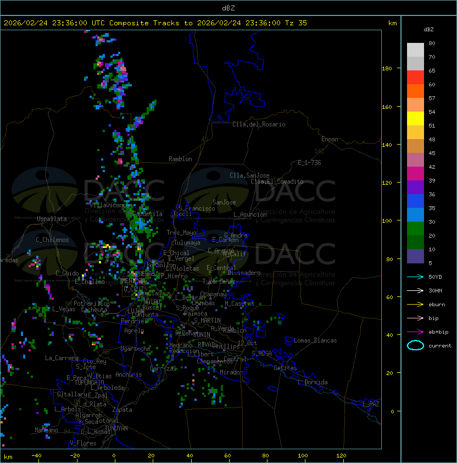Pick the lightest grey top swatch in scale
The width and height of the screenshot is (457, 463).
[415, 50]
